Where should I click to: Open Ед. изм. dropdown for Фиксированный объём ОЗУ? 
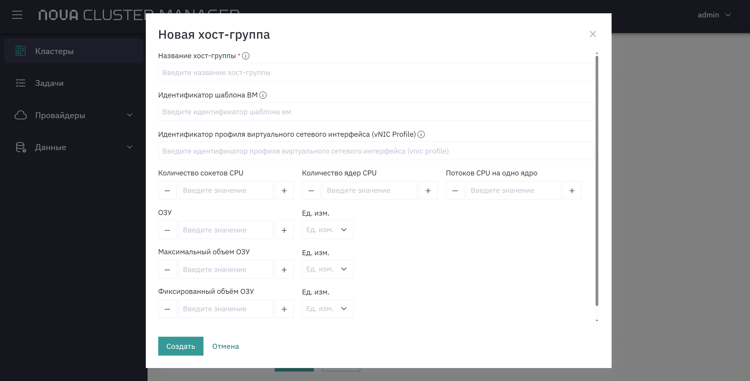click(x=328, y=309)
